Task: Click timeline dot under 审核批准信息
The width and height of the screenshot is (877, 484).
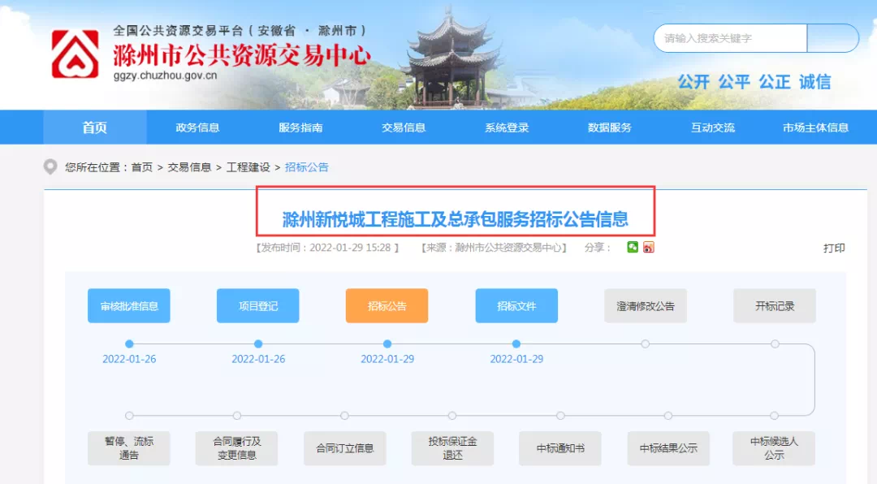Action: pyautogui.click(x=129, y=344)
